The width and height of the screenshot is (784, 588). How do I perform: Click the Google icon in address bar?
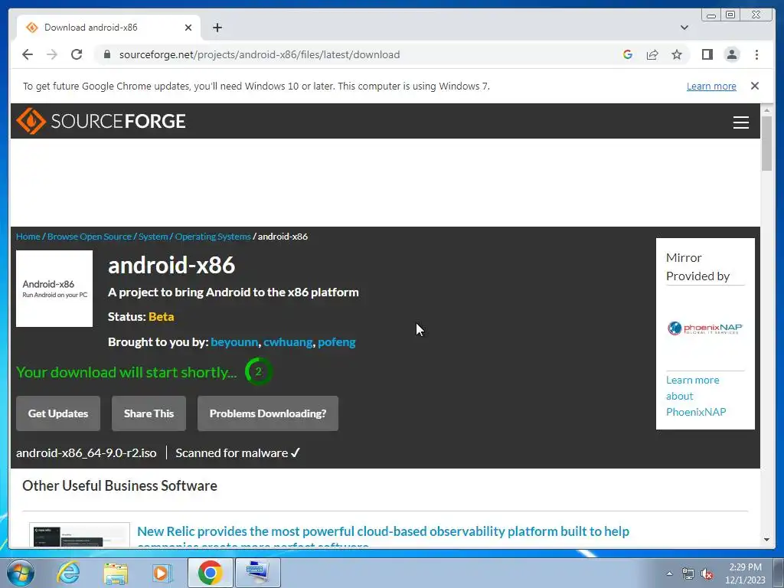point(628,54)
